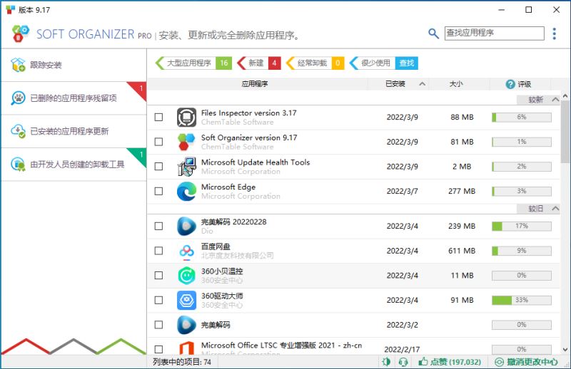Click the paw icon for 已删除的应用程序残留项
571x369 pixels.
click(x=18, y=98)
